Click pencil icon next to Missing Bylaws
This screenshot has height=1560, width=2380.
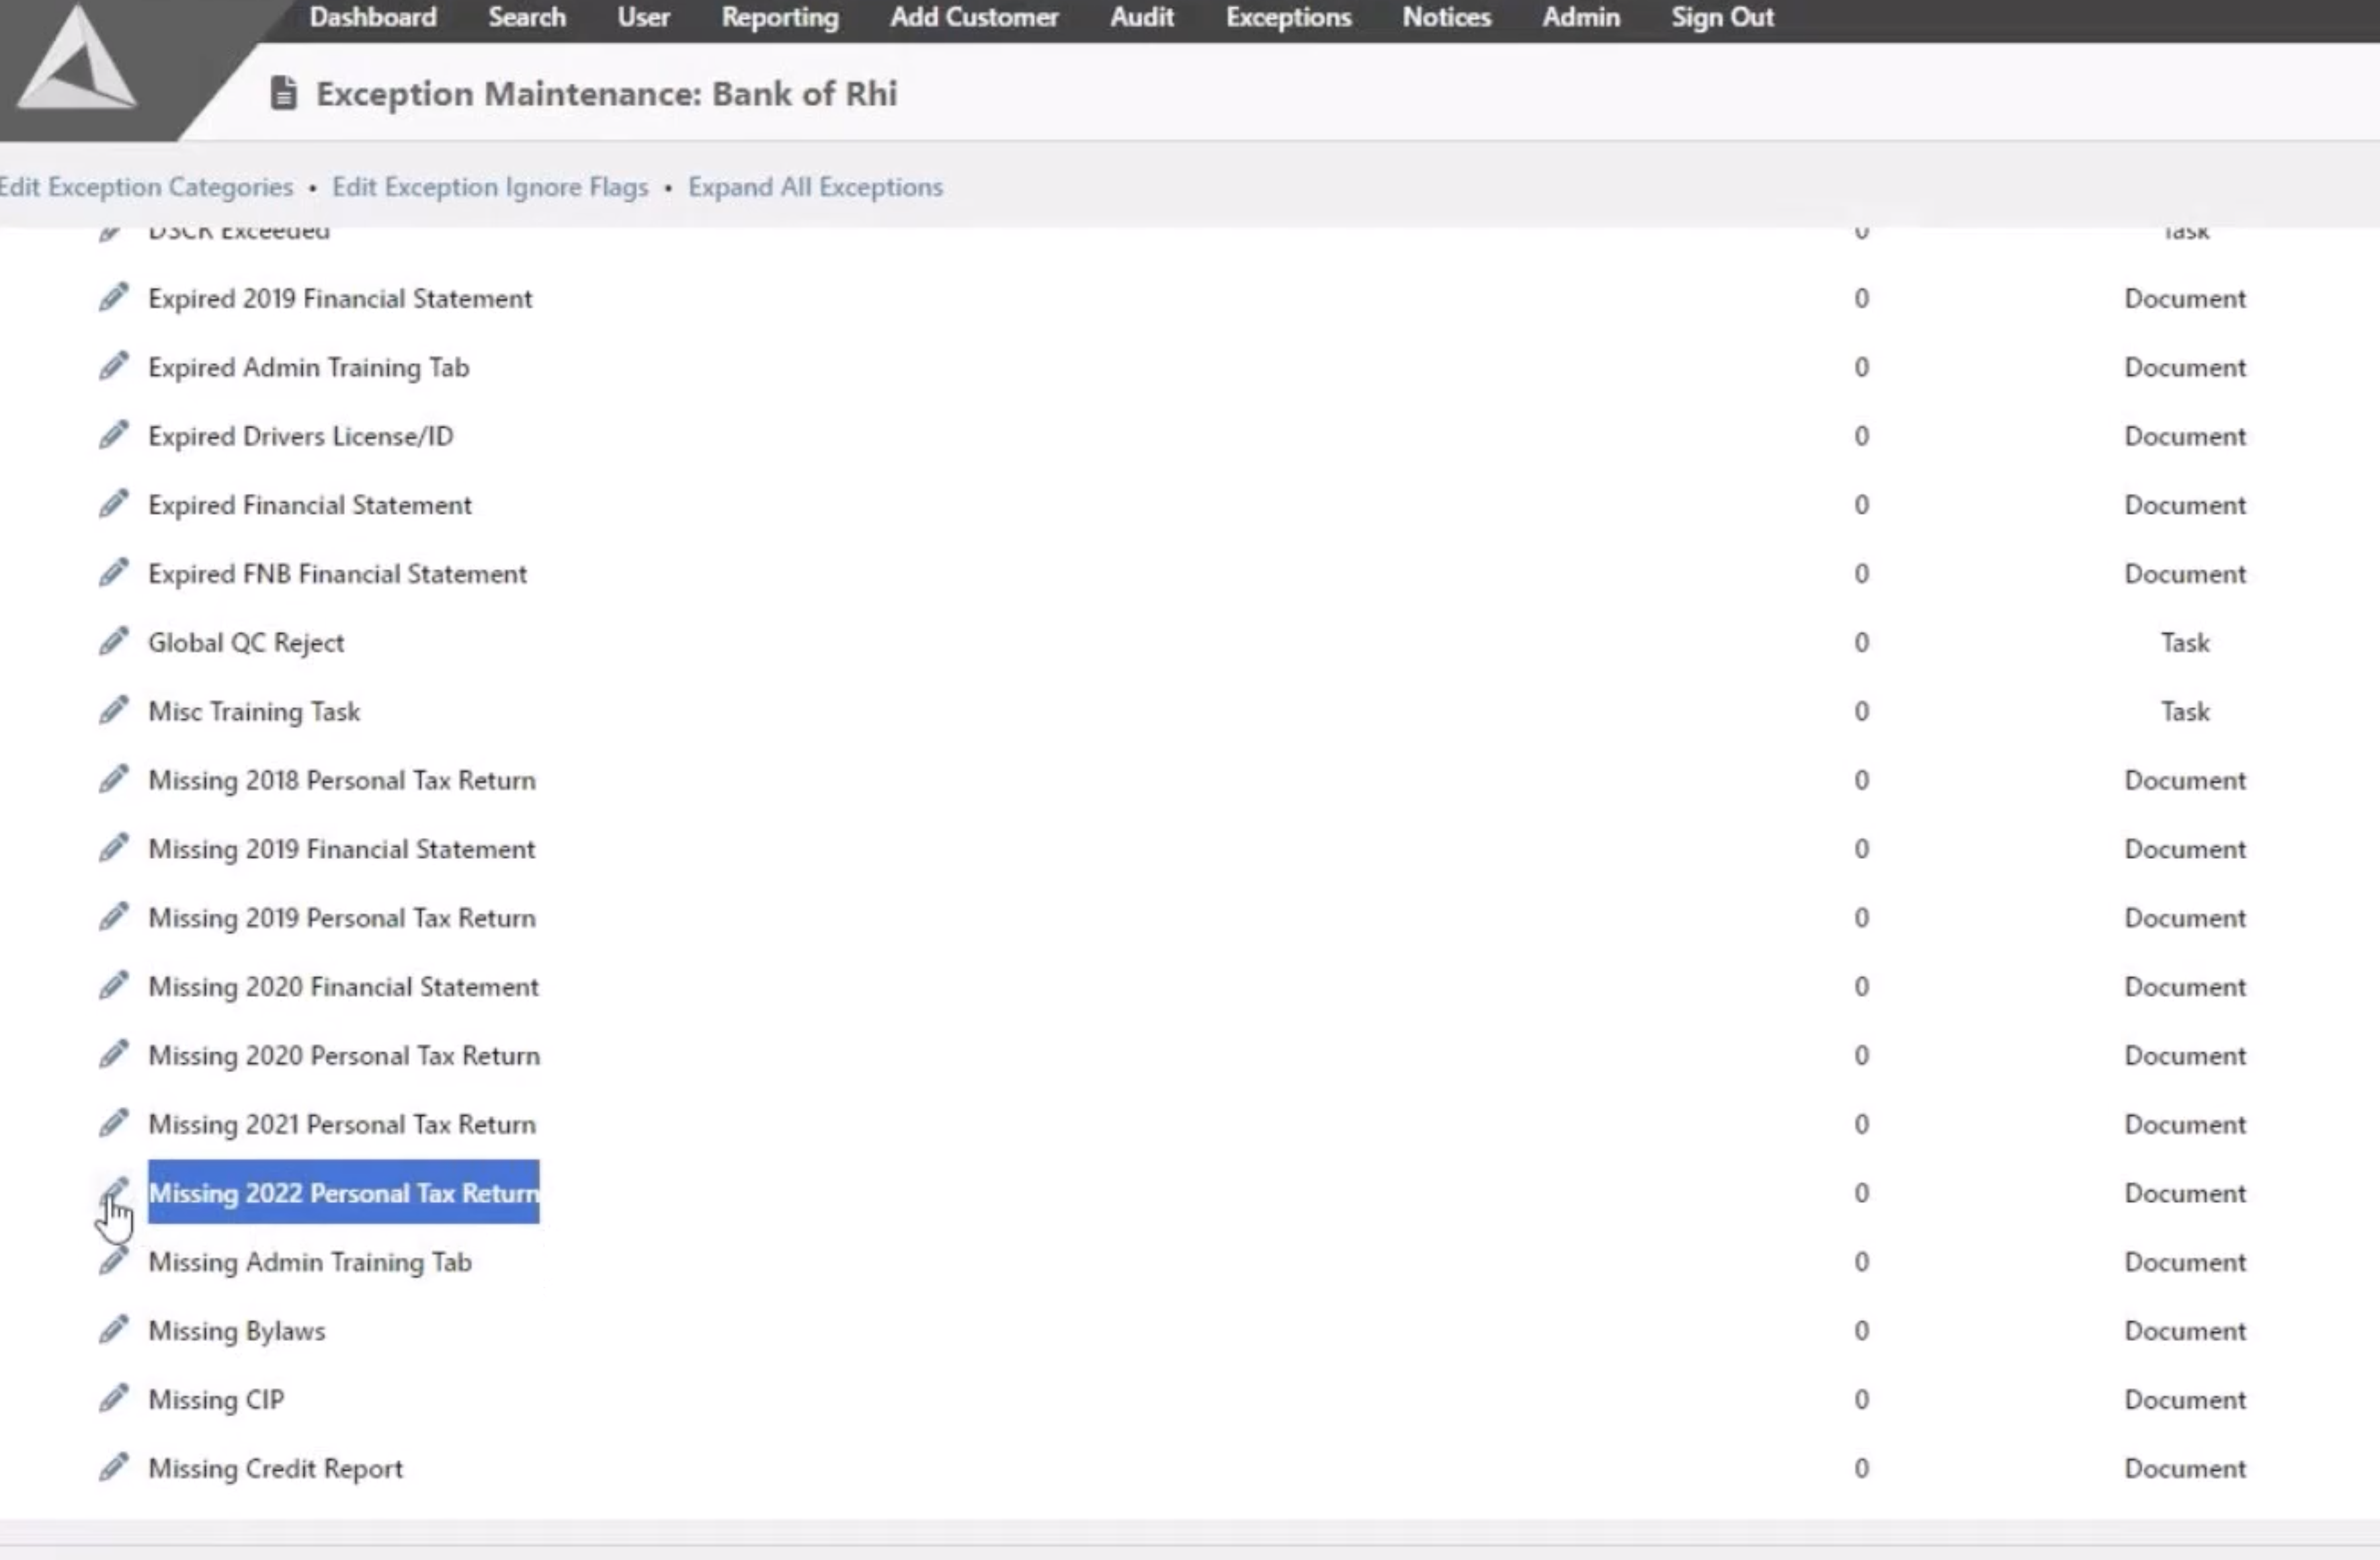pyautogui.click(x=113, y=1331)
